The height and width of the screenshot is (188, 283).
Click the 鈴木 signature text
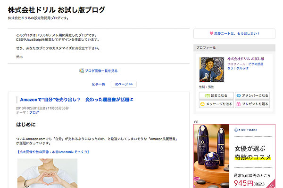[19, 57]
